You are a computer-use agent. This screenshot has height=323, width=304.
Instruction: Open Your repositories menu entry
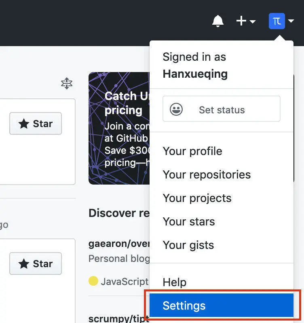[x=207, y=175]
